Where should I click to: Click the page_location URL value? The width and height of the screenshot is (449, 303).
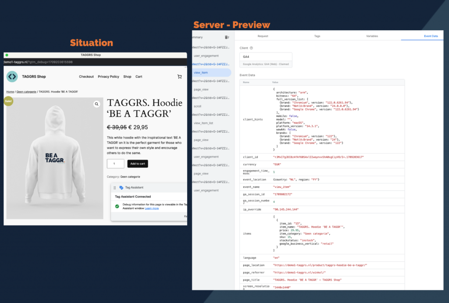tap(320, 265)
